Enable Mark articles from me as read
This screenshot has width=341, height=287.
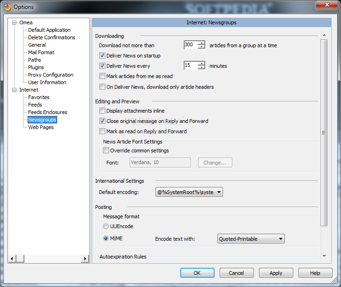coord(102,76)
